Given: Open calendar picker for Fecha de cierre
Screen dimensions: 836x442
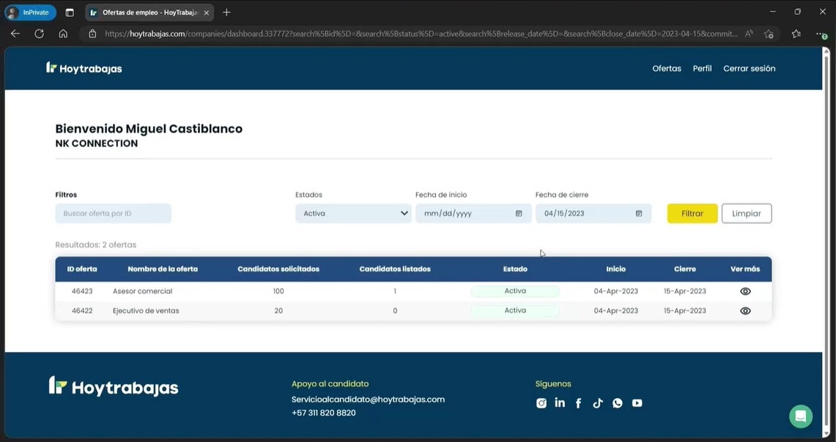Looking at the screenshot, I should (x=639, y=214).
